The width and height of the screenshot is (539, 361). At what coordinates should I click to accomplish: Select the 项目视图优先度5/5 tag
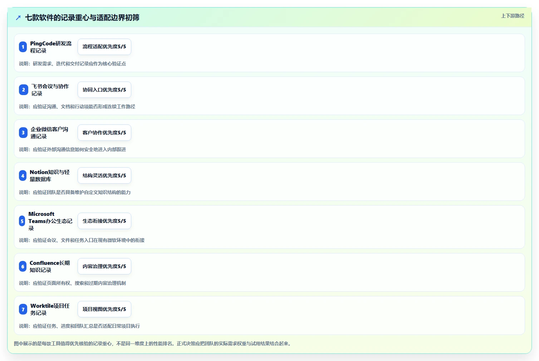(x=104, y=309)
